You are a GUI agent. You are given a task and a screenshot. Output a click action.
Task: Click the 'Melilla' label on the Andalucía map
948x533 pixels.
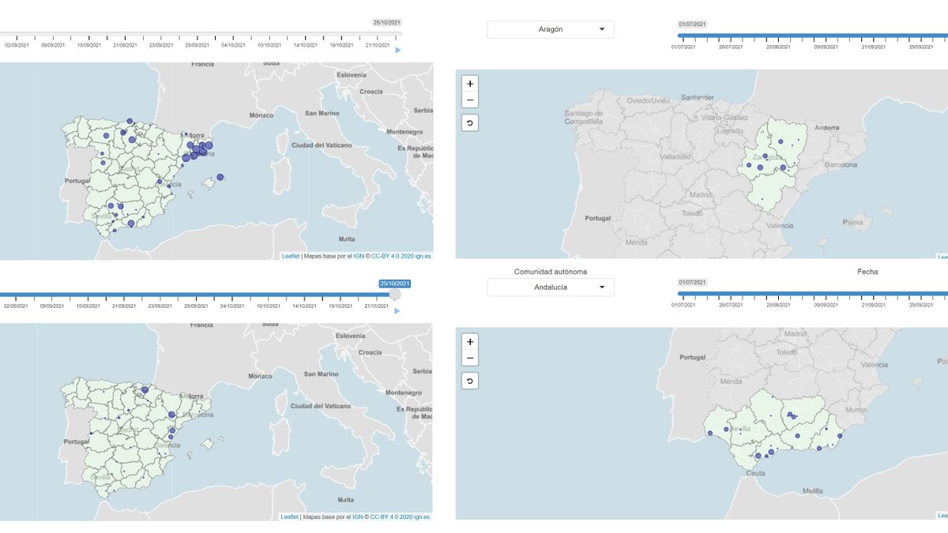812,490
